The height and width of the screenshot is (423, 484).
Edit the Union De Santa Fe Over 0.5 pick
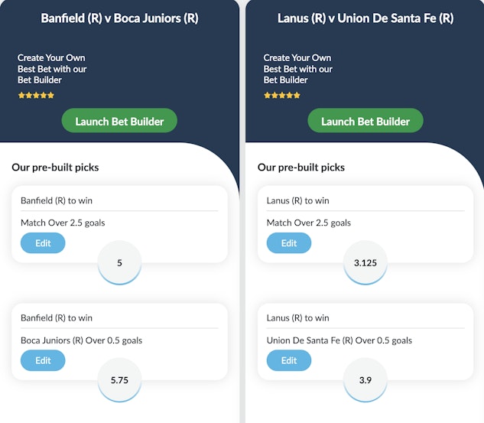coord(289,360)
